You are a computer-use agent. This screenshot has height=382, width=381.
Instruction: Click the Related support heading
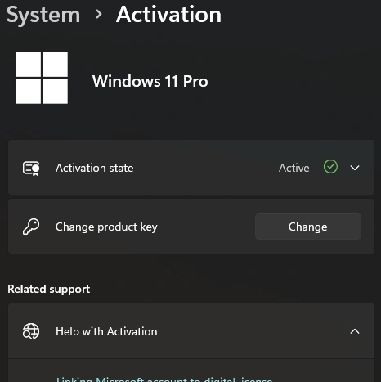pos(49,290)
